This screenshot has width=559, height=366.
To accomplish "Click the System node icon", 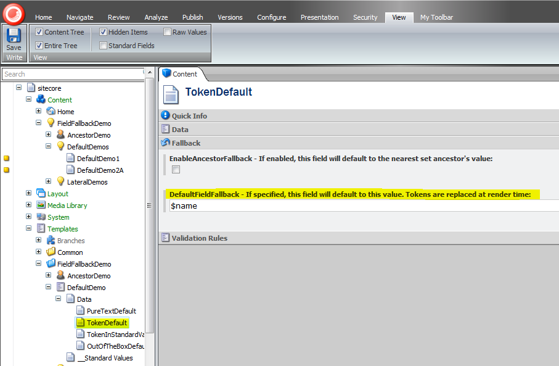I will 41,217.
